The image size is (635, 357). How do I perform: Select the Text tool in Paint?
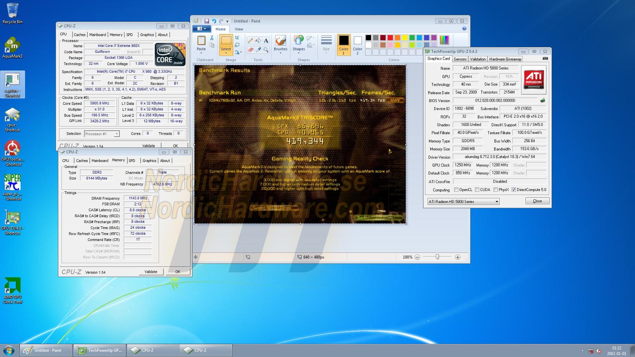pos(266,41)
